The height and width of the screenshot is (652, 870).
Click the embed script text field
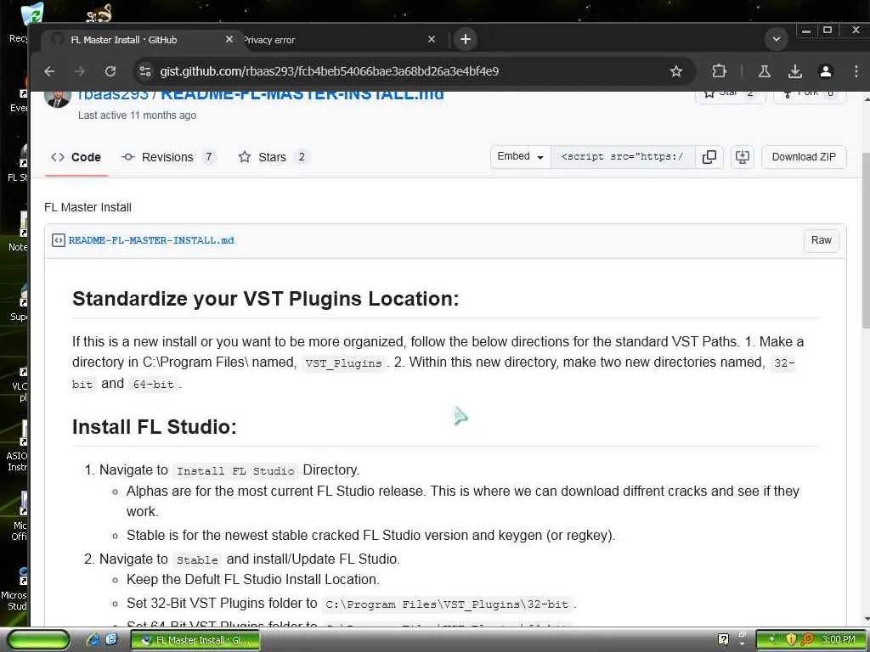623,157
